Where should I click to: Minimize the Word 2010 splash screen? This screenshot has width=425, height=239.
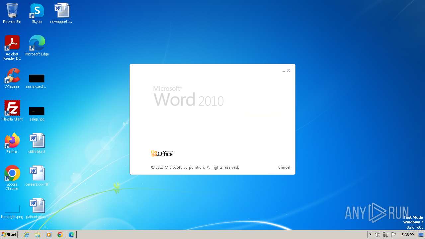pos(284,71)
